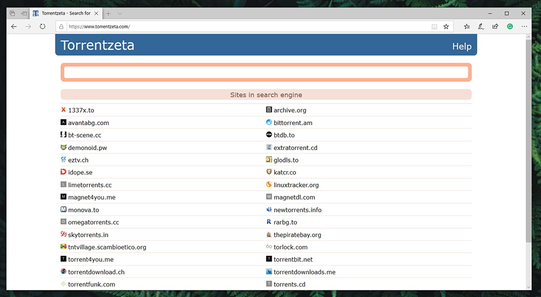Screen dimensions: 541x297
Task: Open the limetorrents.cc link
Action: (x=90, y=185)
